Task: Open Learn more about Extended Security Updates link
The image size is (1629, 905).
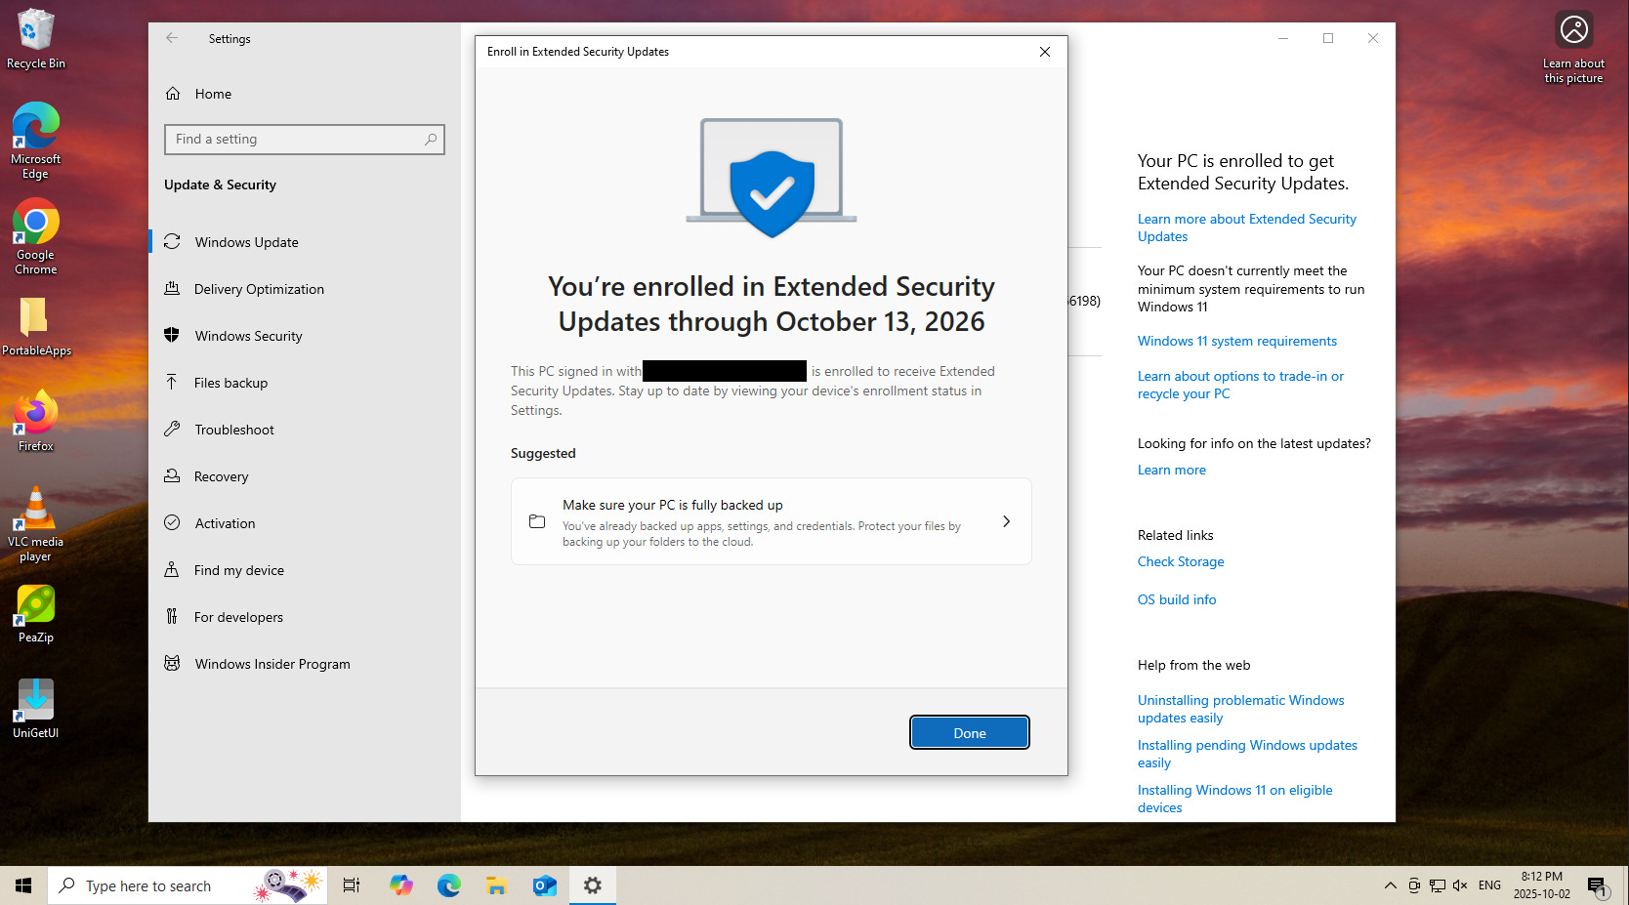Action: 1246,227
